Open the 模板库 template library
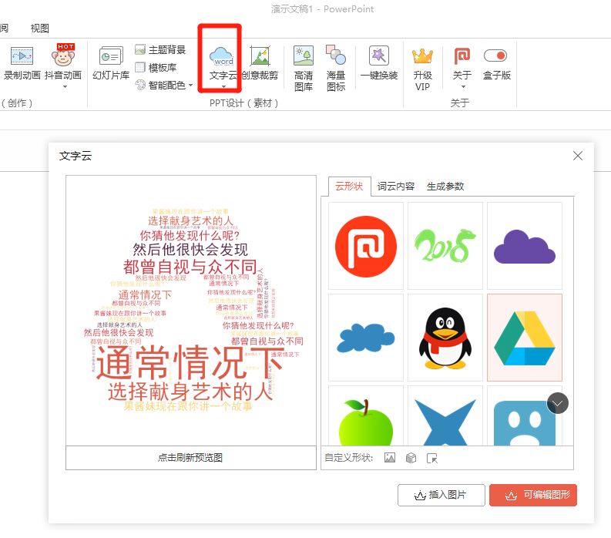The image size is (611, 538). 156,68
